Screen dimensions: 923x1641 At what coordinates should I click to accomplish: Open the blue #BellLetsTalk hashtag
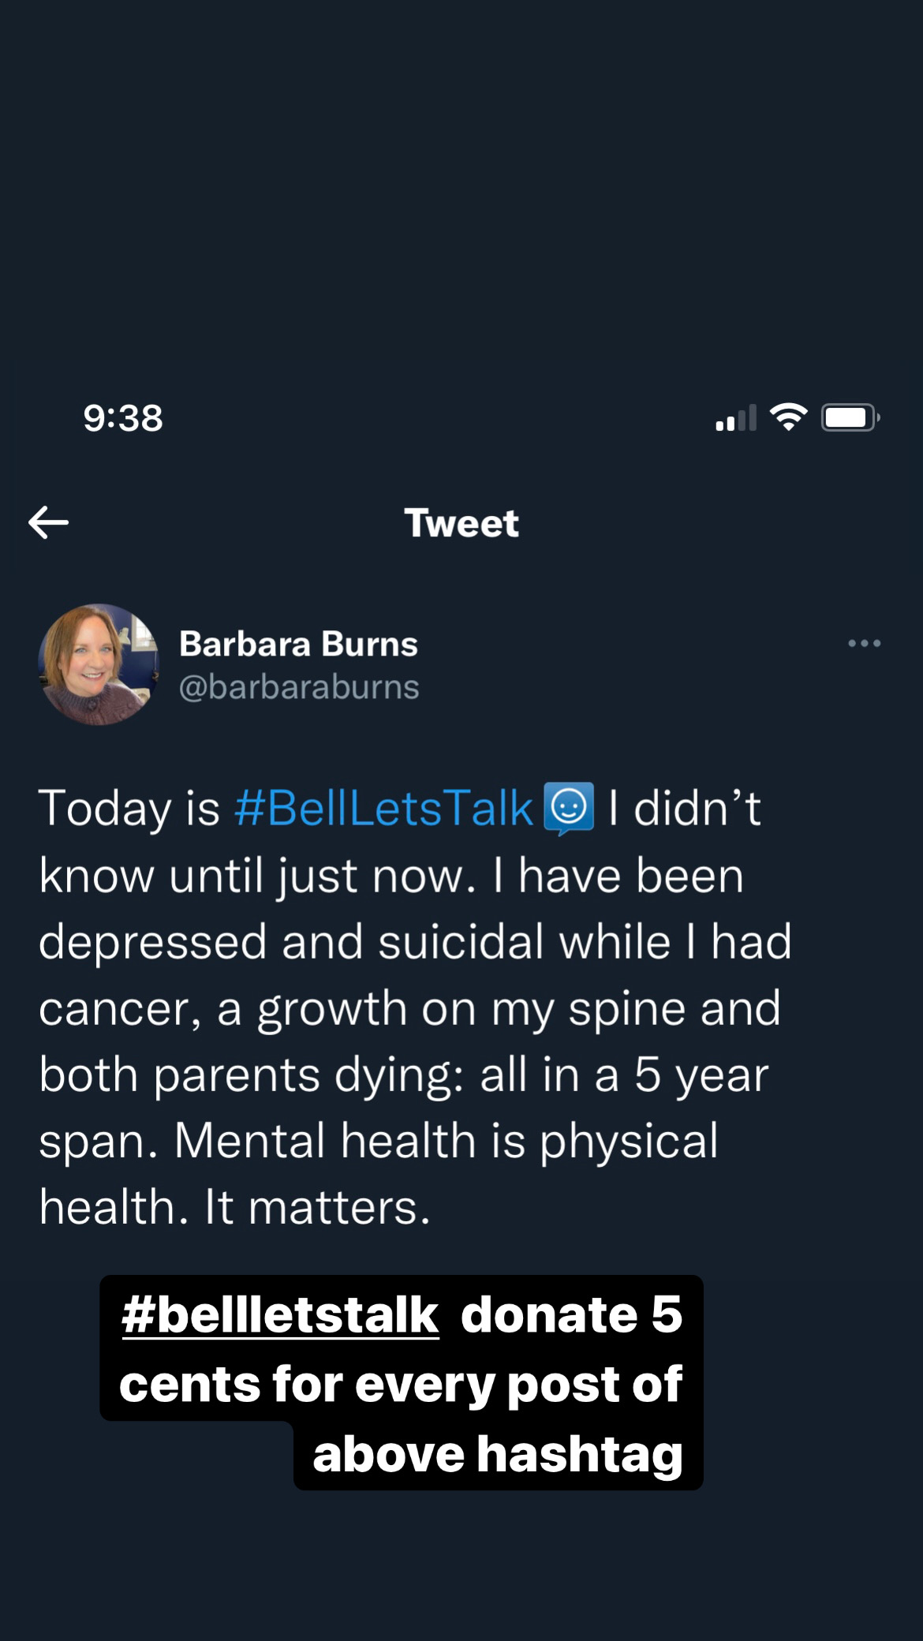383,808
